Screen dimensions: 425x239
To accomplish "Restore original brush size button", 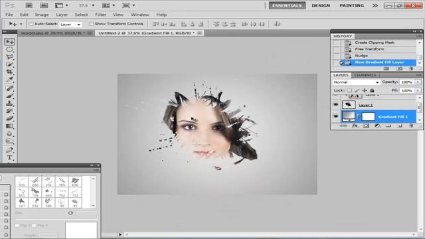I will point(70,213).
